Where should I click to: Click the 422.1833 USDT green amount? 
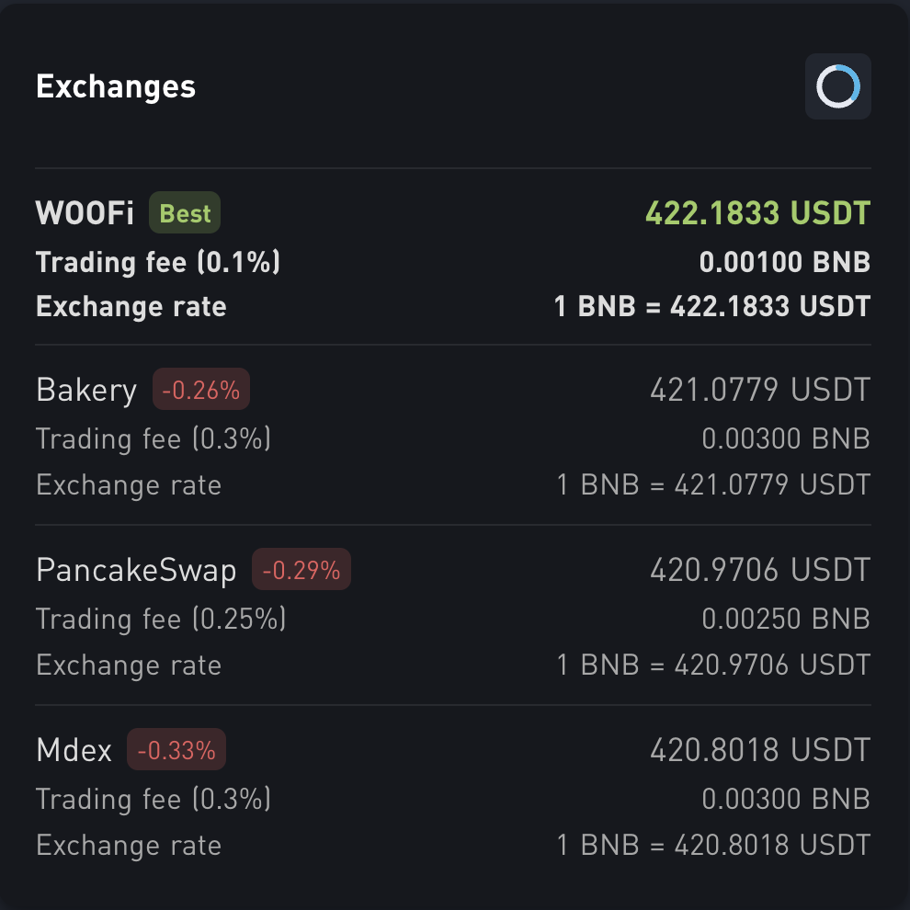coord(757,213)
